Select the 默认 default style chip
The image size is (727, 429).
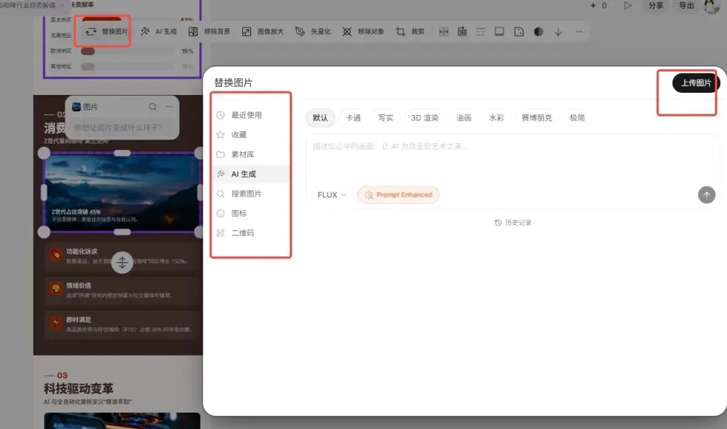click(320, 118)
